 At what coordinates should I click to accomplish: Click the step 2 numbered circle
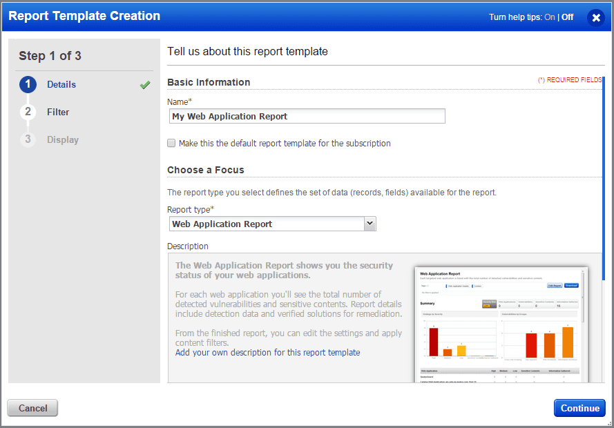[x=28, y=112]
